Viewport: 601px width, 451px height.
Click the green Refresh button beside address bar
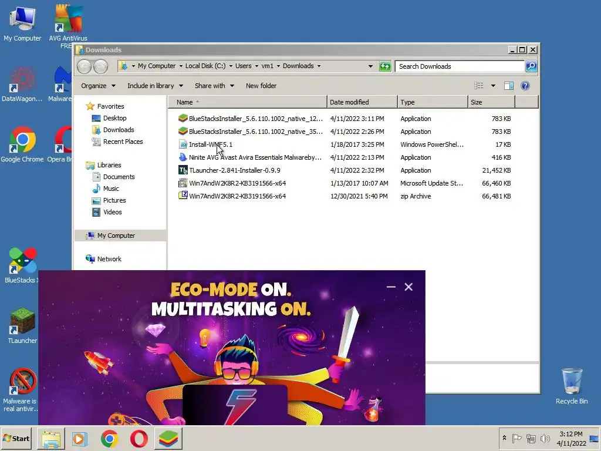click(x=385, y=66)
